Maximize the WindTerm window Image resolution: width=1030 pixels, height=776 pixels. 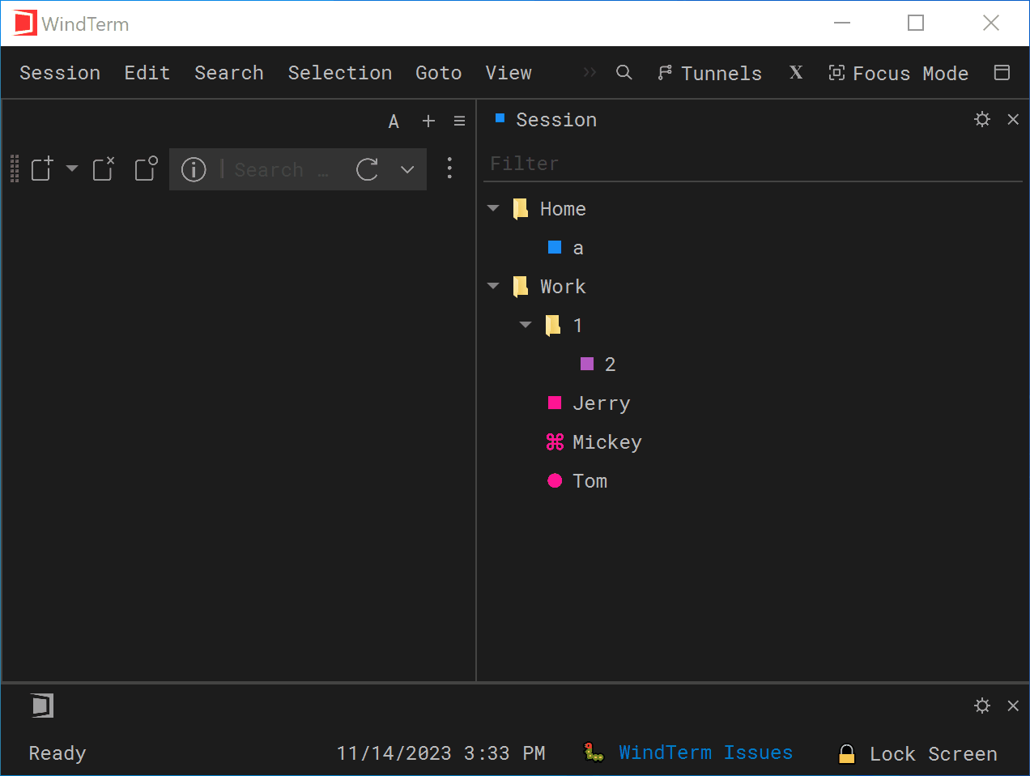click(x=916, y=23)
